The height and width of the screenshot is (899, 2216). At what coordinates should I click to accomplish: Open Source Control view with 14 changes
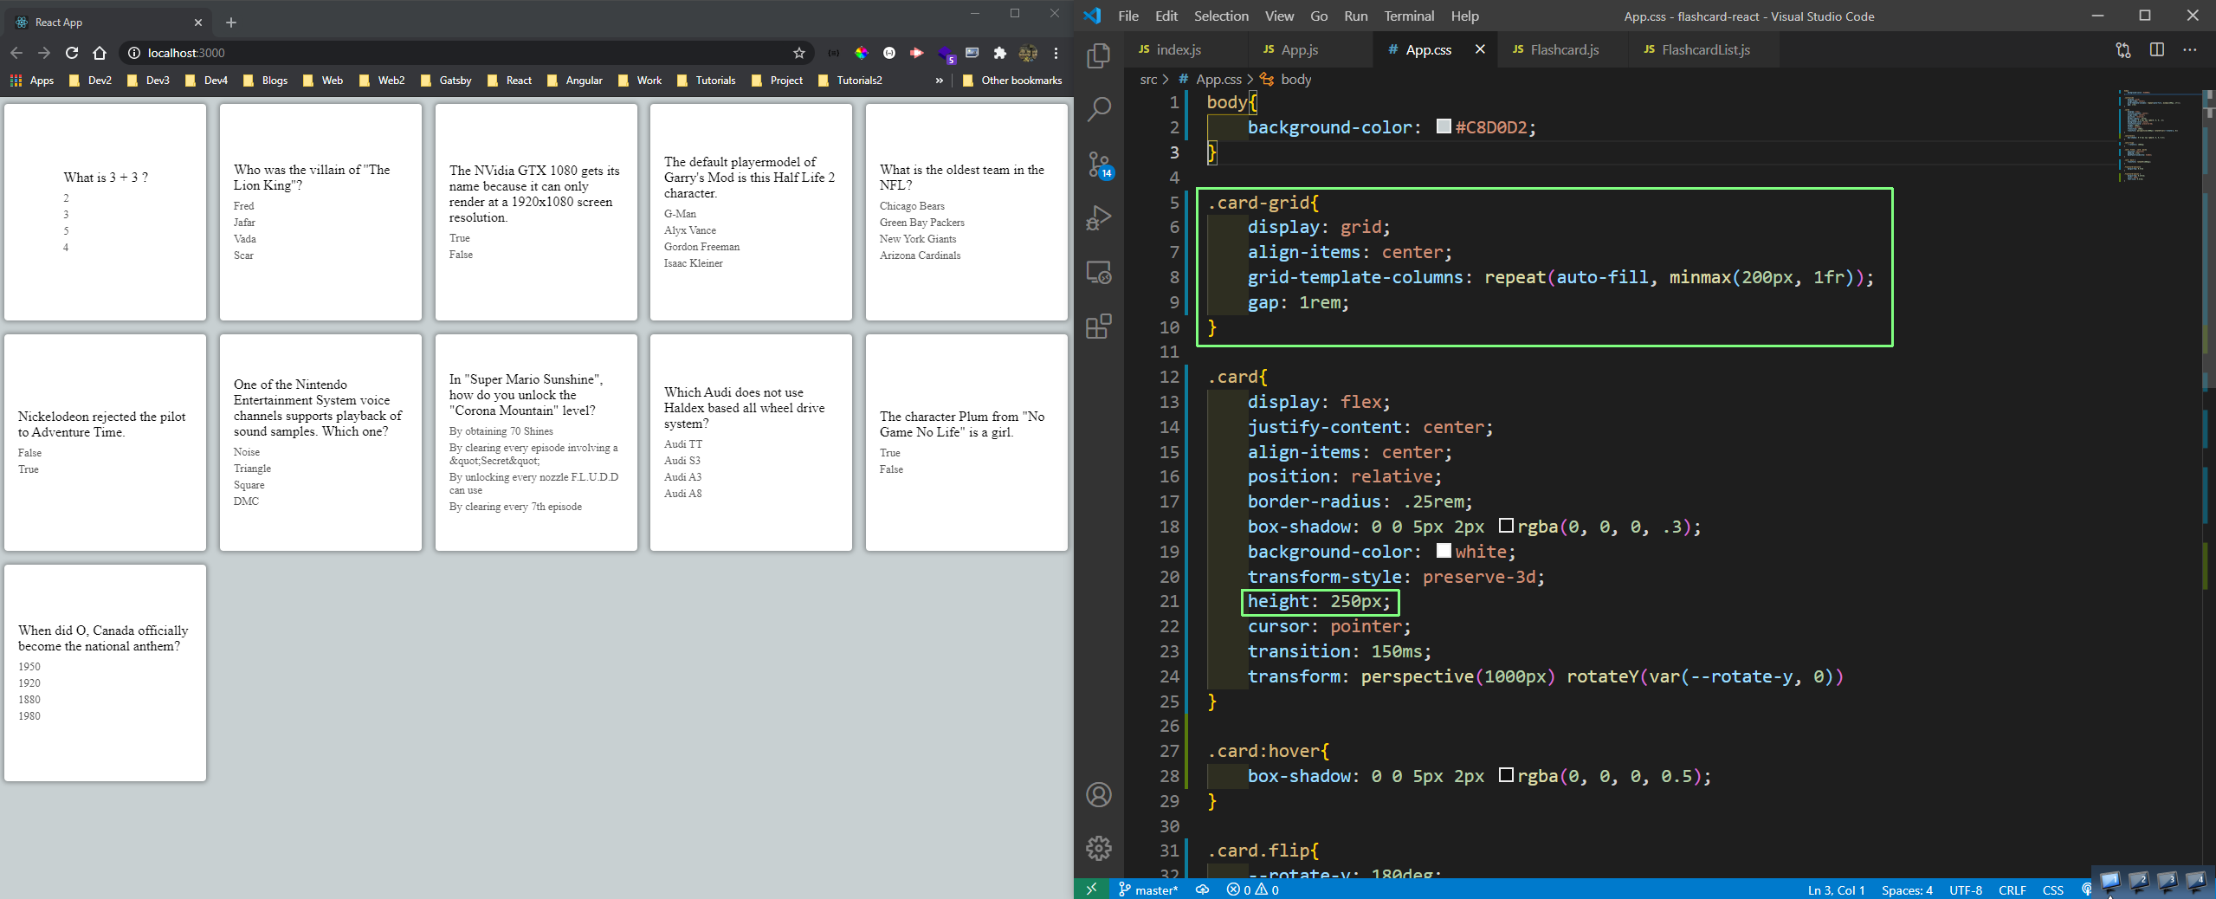1099,164
